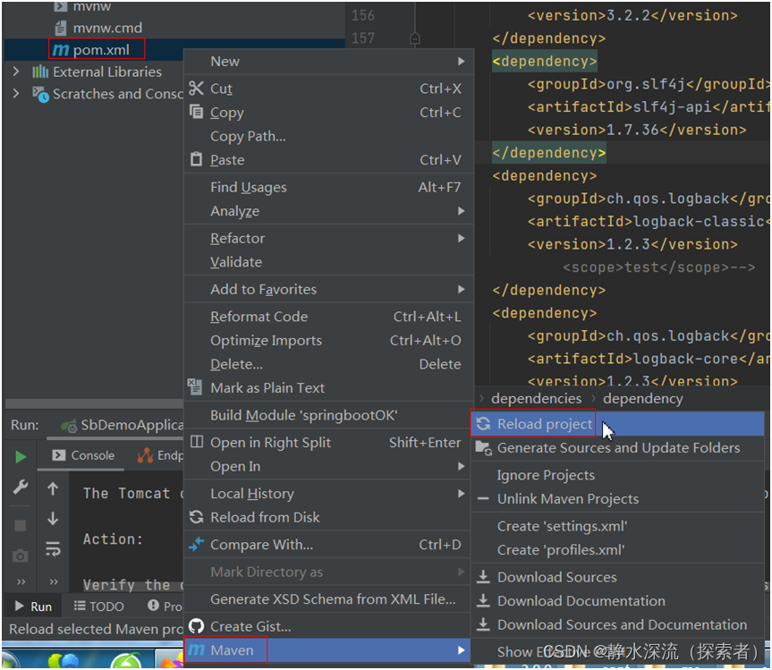The height and width of the screenshot is (670, 772).
Task: Open the Open In submenu
Action: [x=328, y=466]
